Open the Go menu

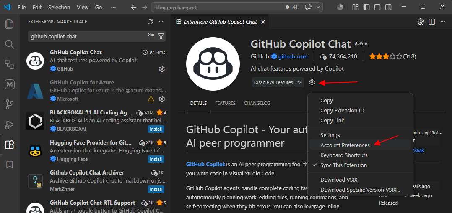point(99,8)
